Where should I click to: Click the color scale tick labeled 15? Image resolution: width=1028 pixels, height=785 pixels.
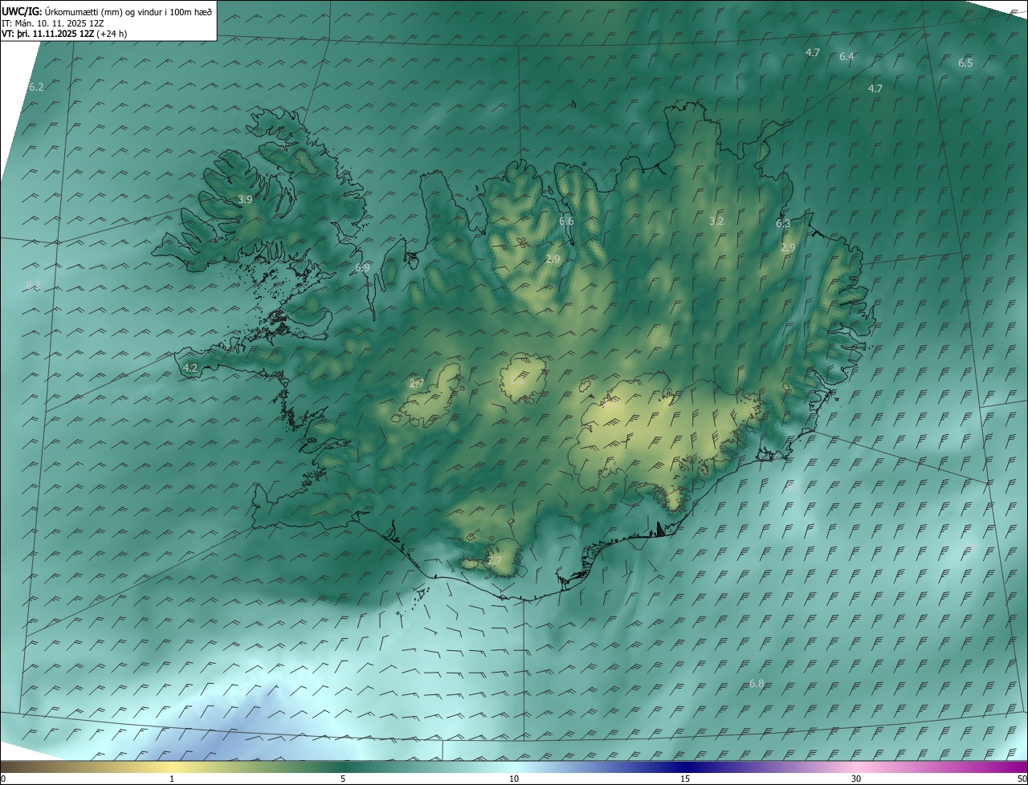685,779
